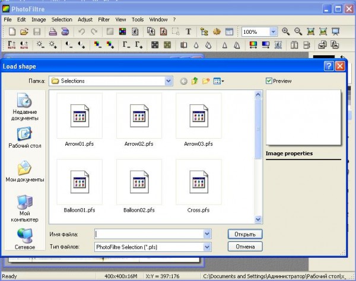The height and width of the screenshot is (281, 356).
Task: Select the Text tool T icon
Action: 188,31
